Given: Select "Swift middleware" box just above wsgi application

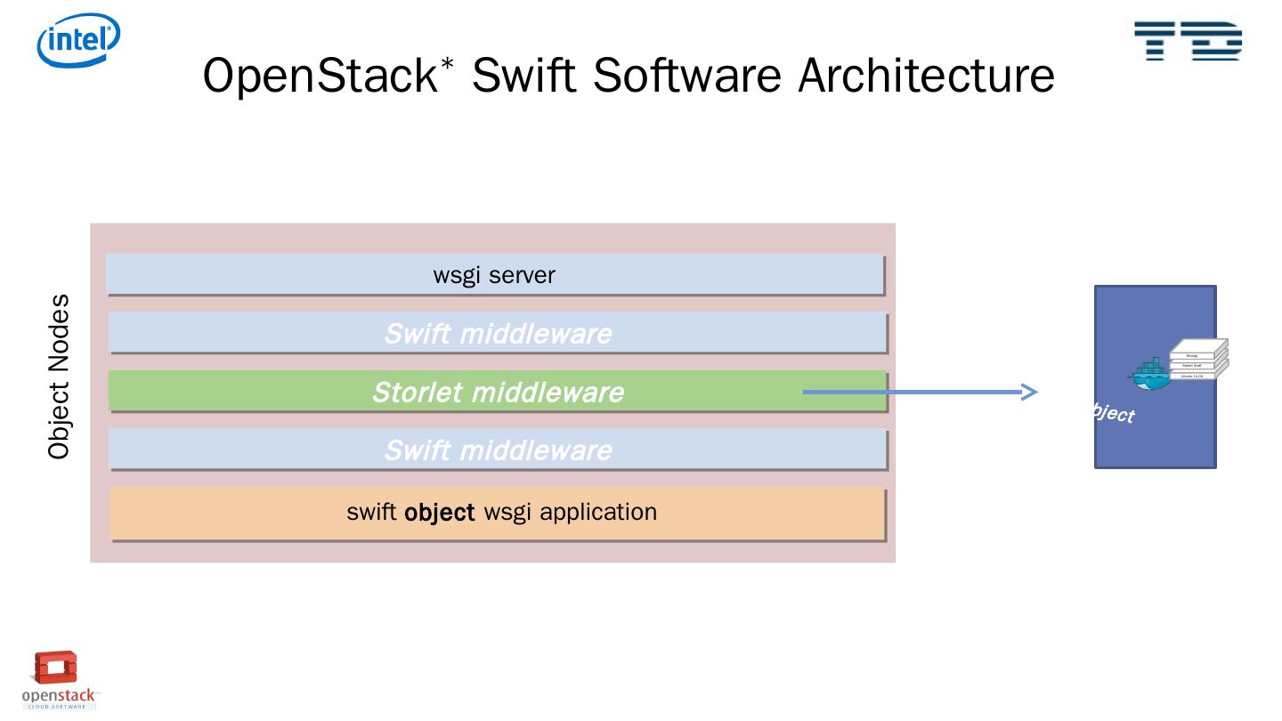Looking at the screenshot, I should pos(498,450).
